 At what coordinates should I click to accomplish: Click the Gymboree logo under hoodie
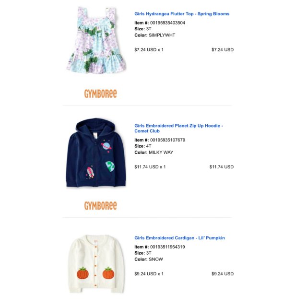point(100,206)
